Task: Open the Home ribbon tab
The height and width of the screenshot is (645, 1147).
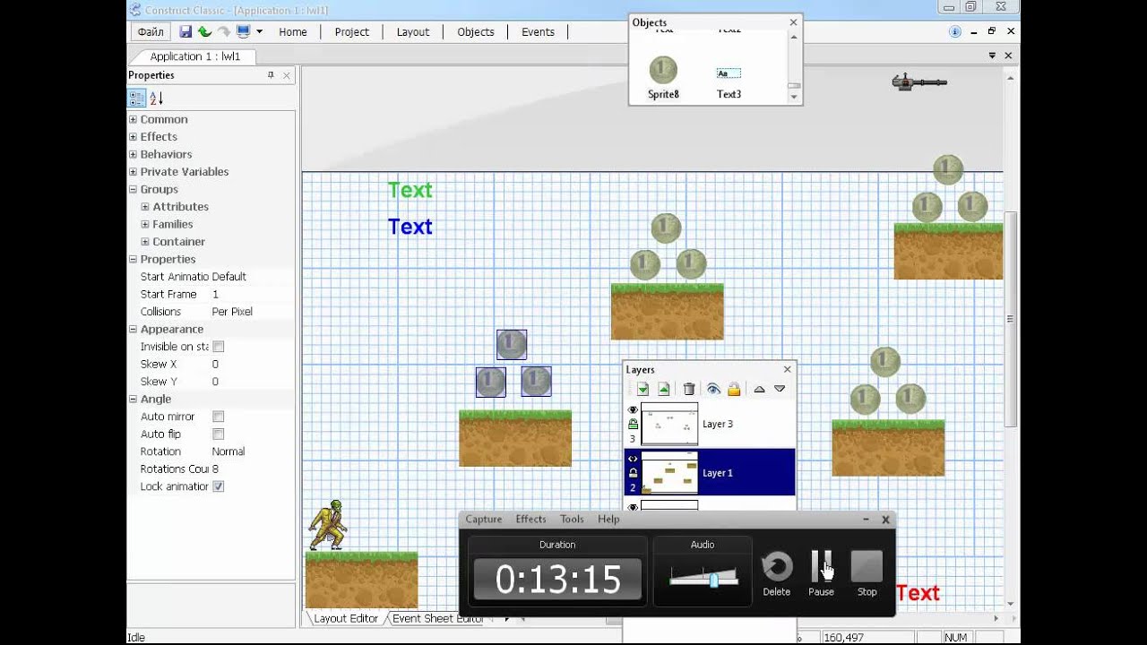Action: point(293,31)
